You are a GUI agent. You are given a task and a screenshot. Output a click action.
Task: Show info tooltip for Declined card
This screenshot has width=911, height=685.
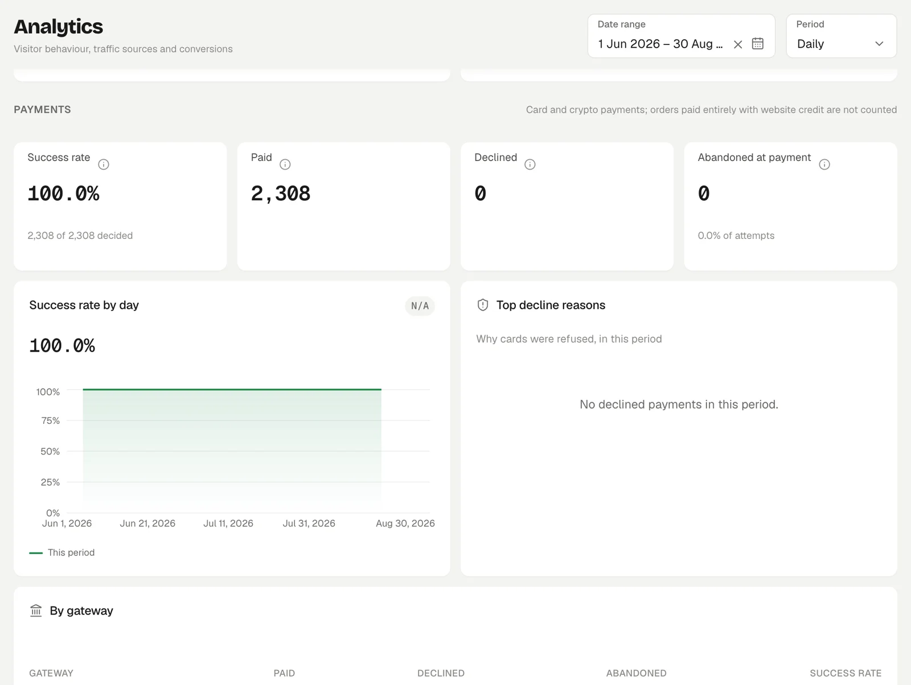tap(530, 164)
